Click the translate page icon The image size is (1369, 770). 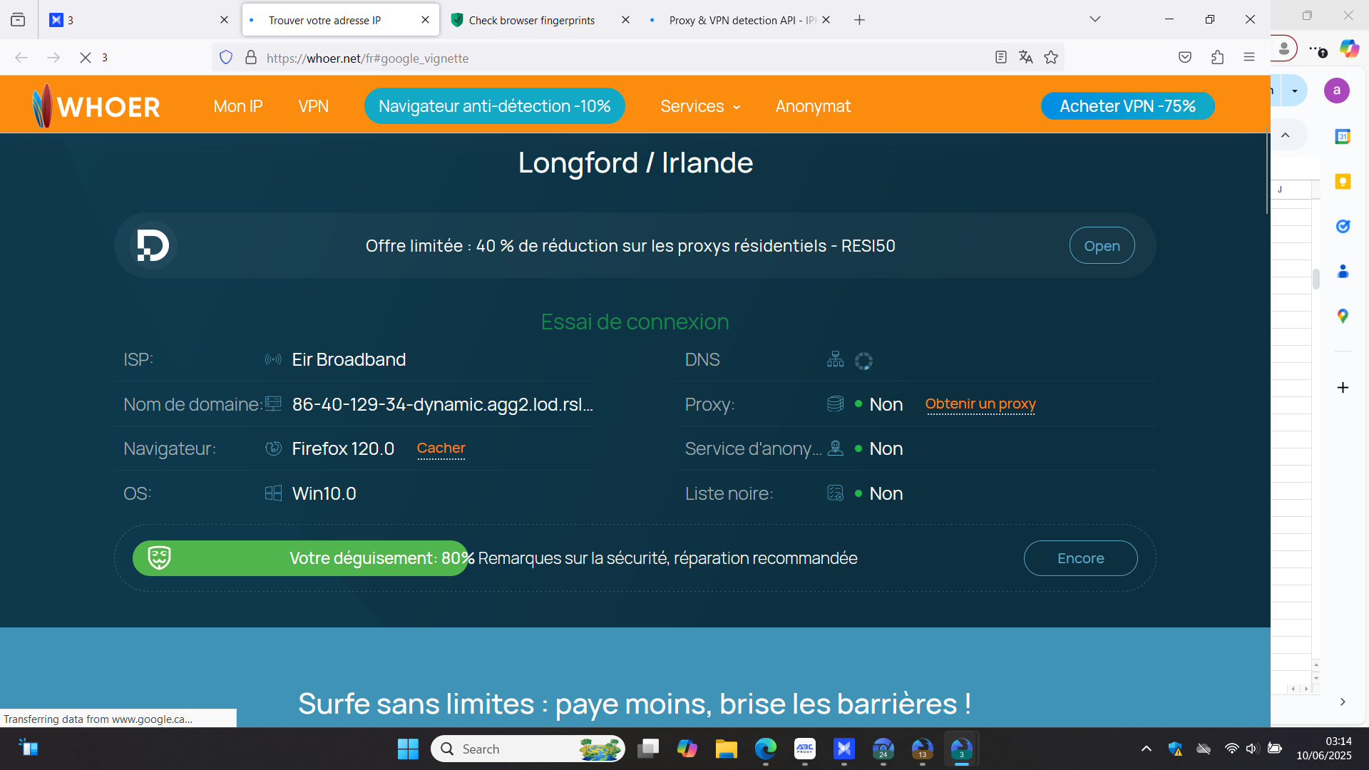click(x=1025, y=58)
